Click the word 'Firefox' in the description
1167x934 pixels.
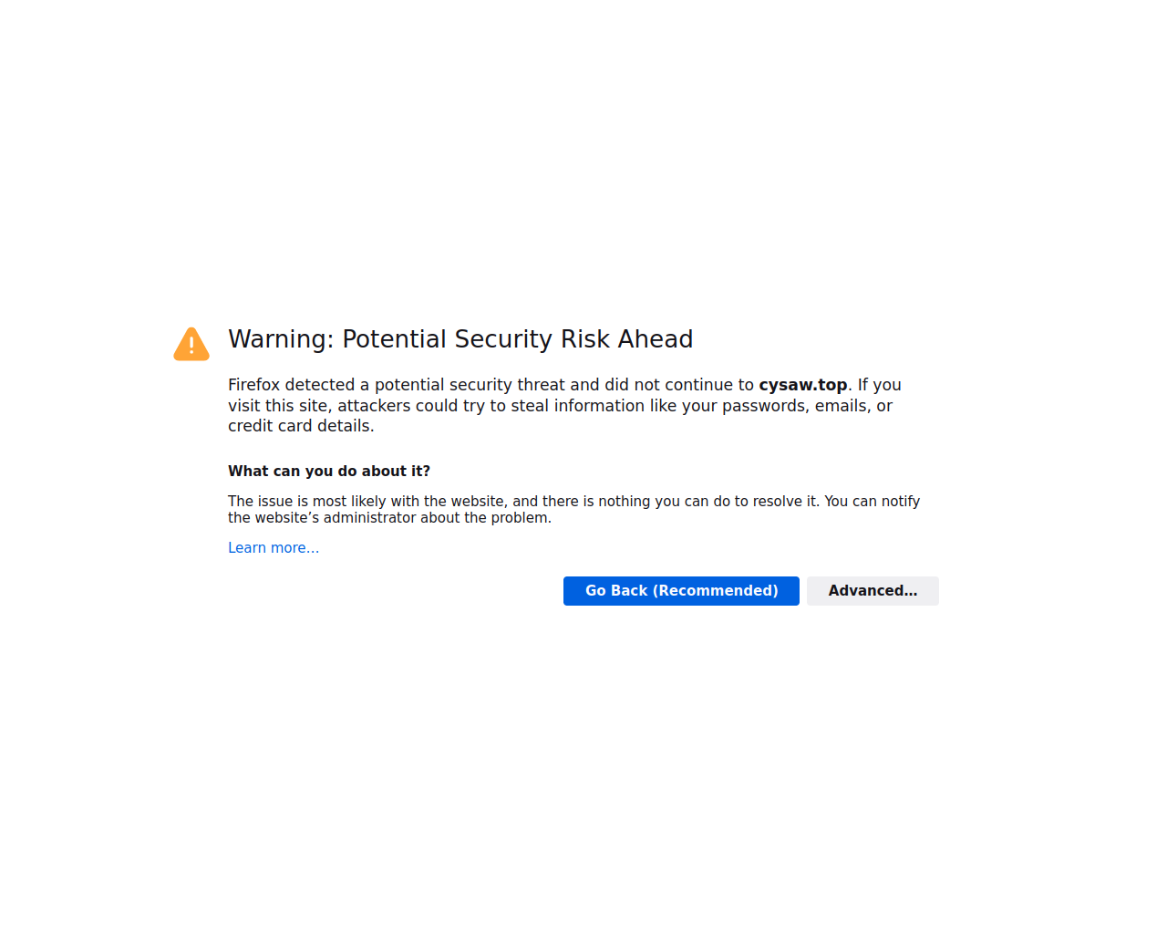(254, 385)
